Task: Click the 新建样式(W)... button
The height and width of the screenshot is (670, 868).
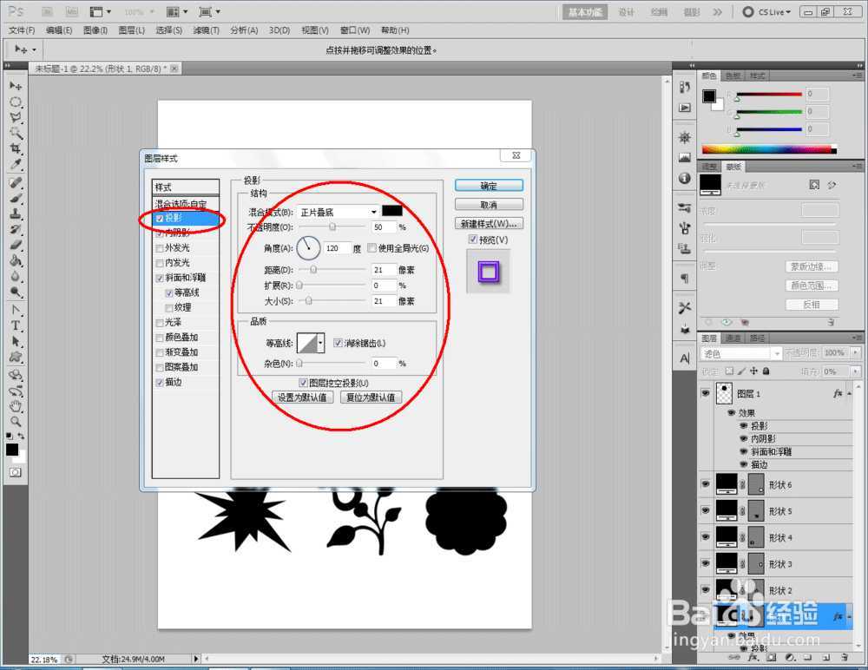Action: pyautogui.click(x=489, y=224)
